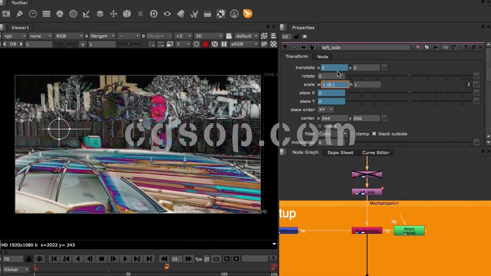Image resolution: width=491 pixels, height=276 pixels.
Task: Open the 3D nodes cube icon
Action: coord(127,14)
